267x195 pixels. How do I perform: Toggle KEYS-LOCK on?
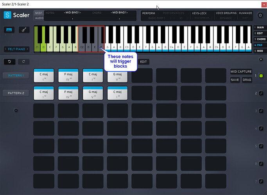click(199, 13)
